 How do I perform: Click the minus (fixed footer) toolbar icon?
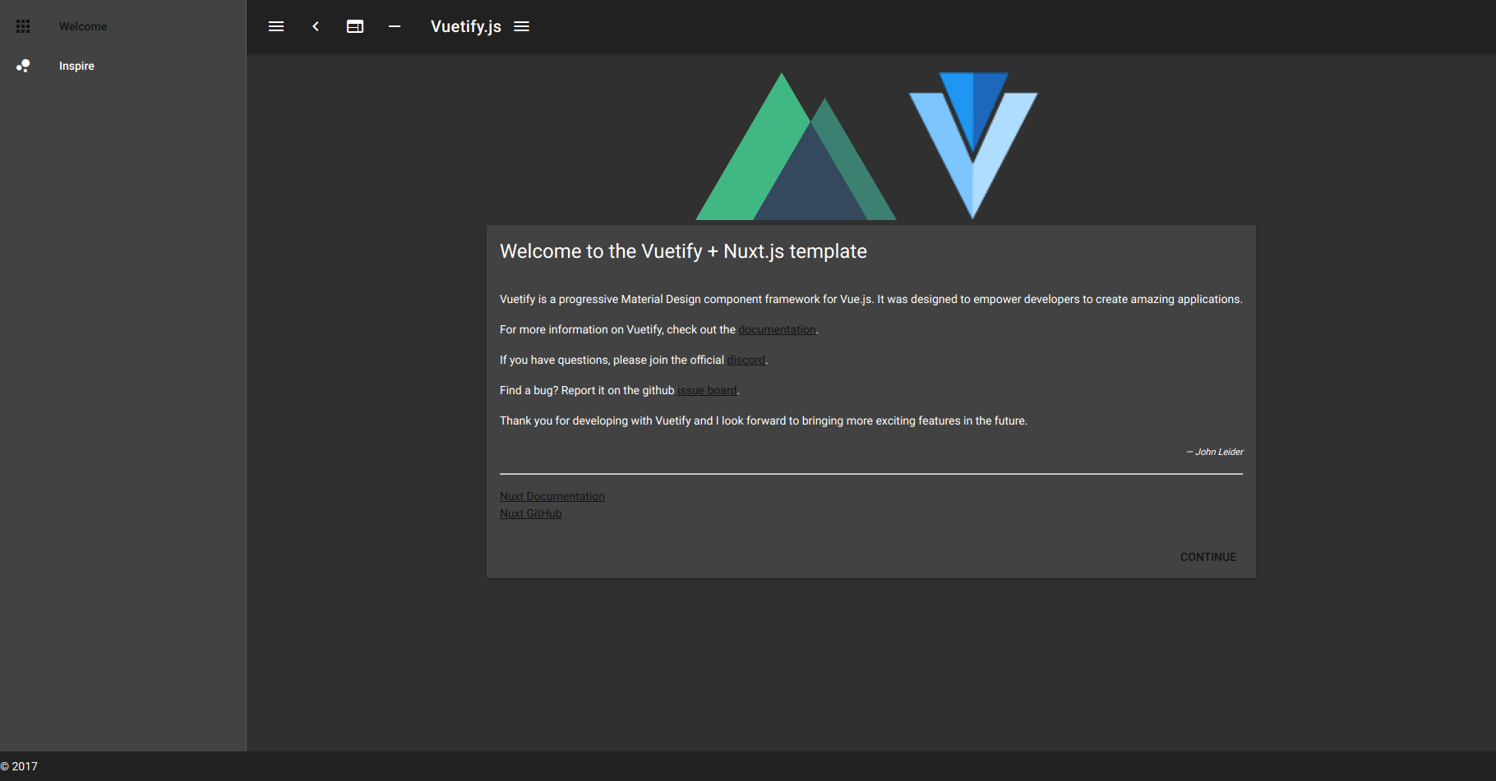tap(395, 26)
